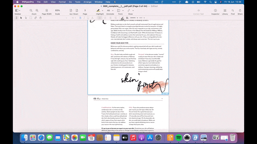Choose the Hand move tool
This screenshot has height=144, width=257.
[40, 18]
